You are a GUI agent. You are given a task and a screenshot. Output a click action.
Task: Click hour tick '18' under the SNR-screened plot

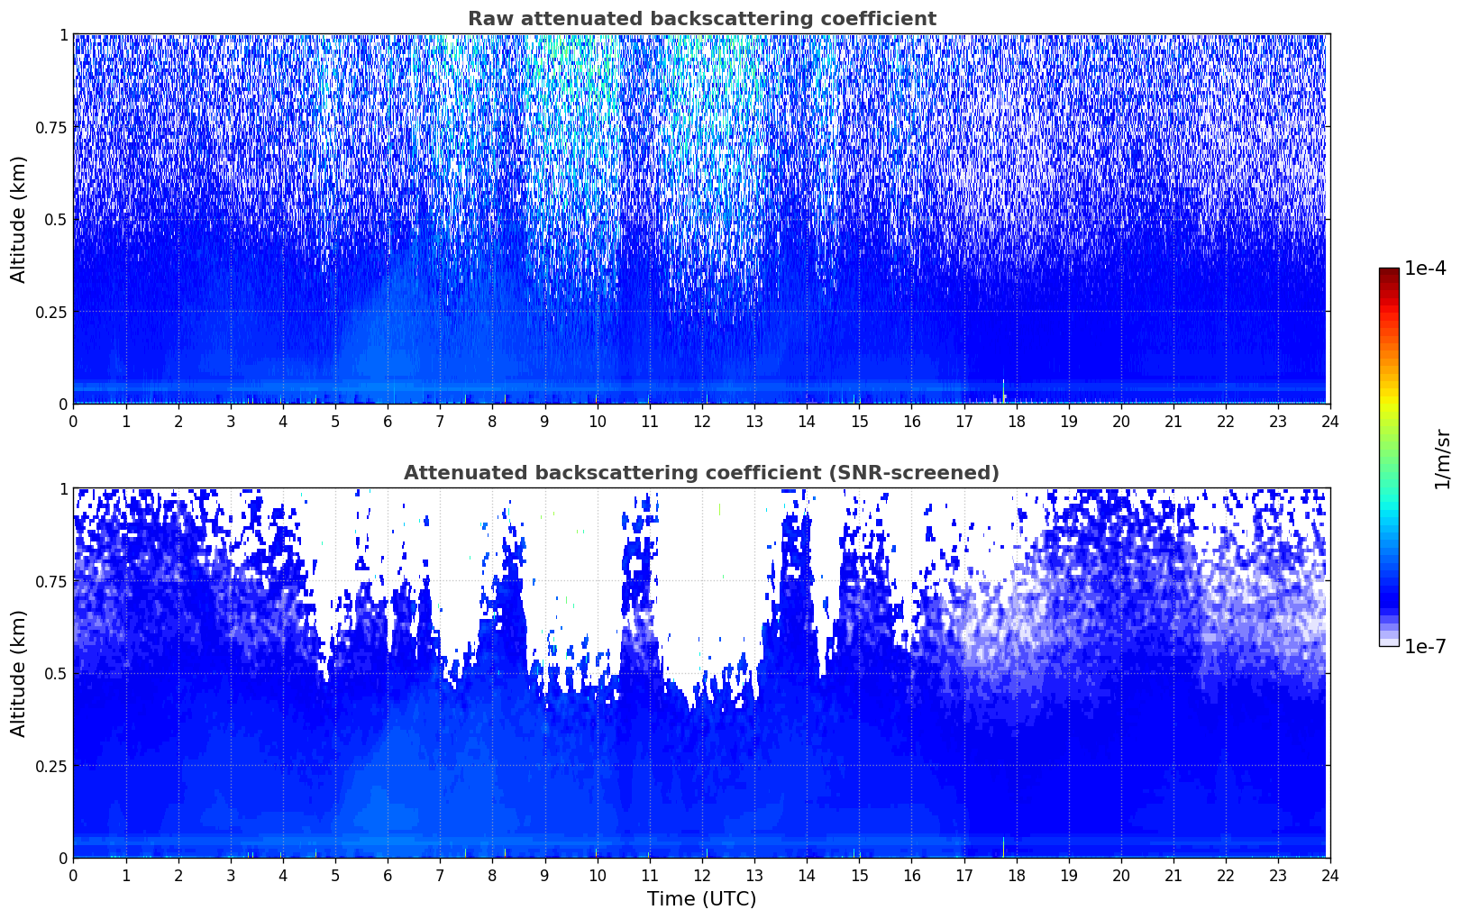click(1016, 875)
